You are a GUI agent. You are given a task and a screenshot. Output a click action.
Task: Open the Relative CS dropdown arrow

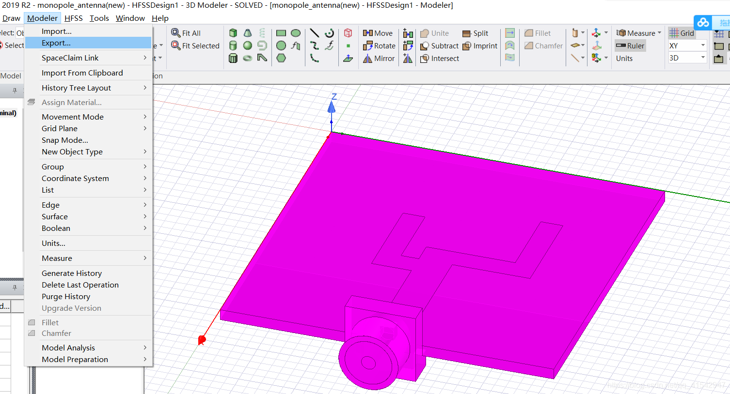point(606,33)
